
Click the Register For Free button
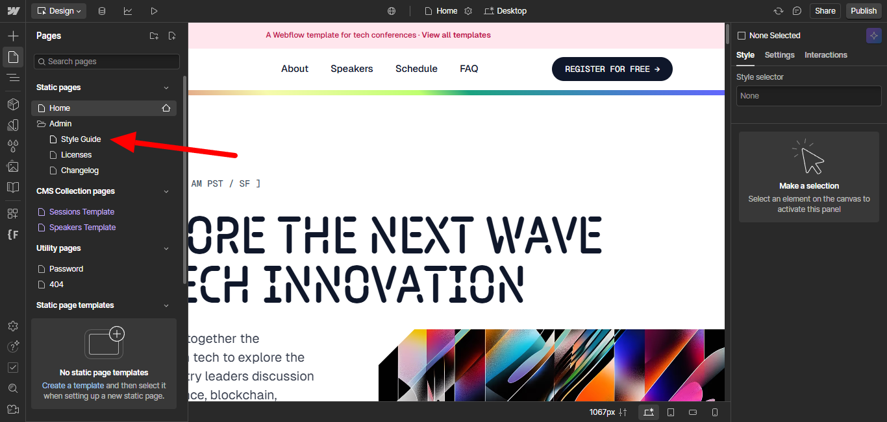[x=612, y=69]
